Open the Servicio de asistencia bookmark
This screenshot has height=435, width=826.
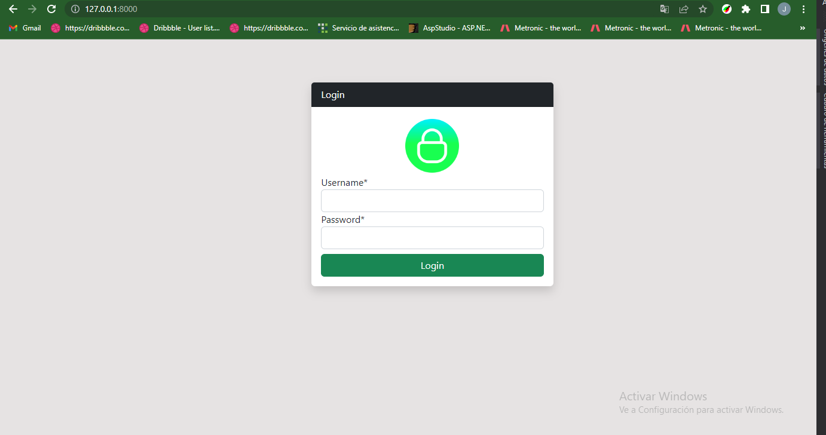359,27
